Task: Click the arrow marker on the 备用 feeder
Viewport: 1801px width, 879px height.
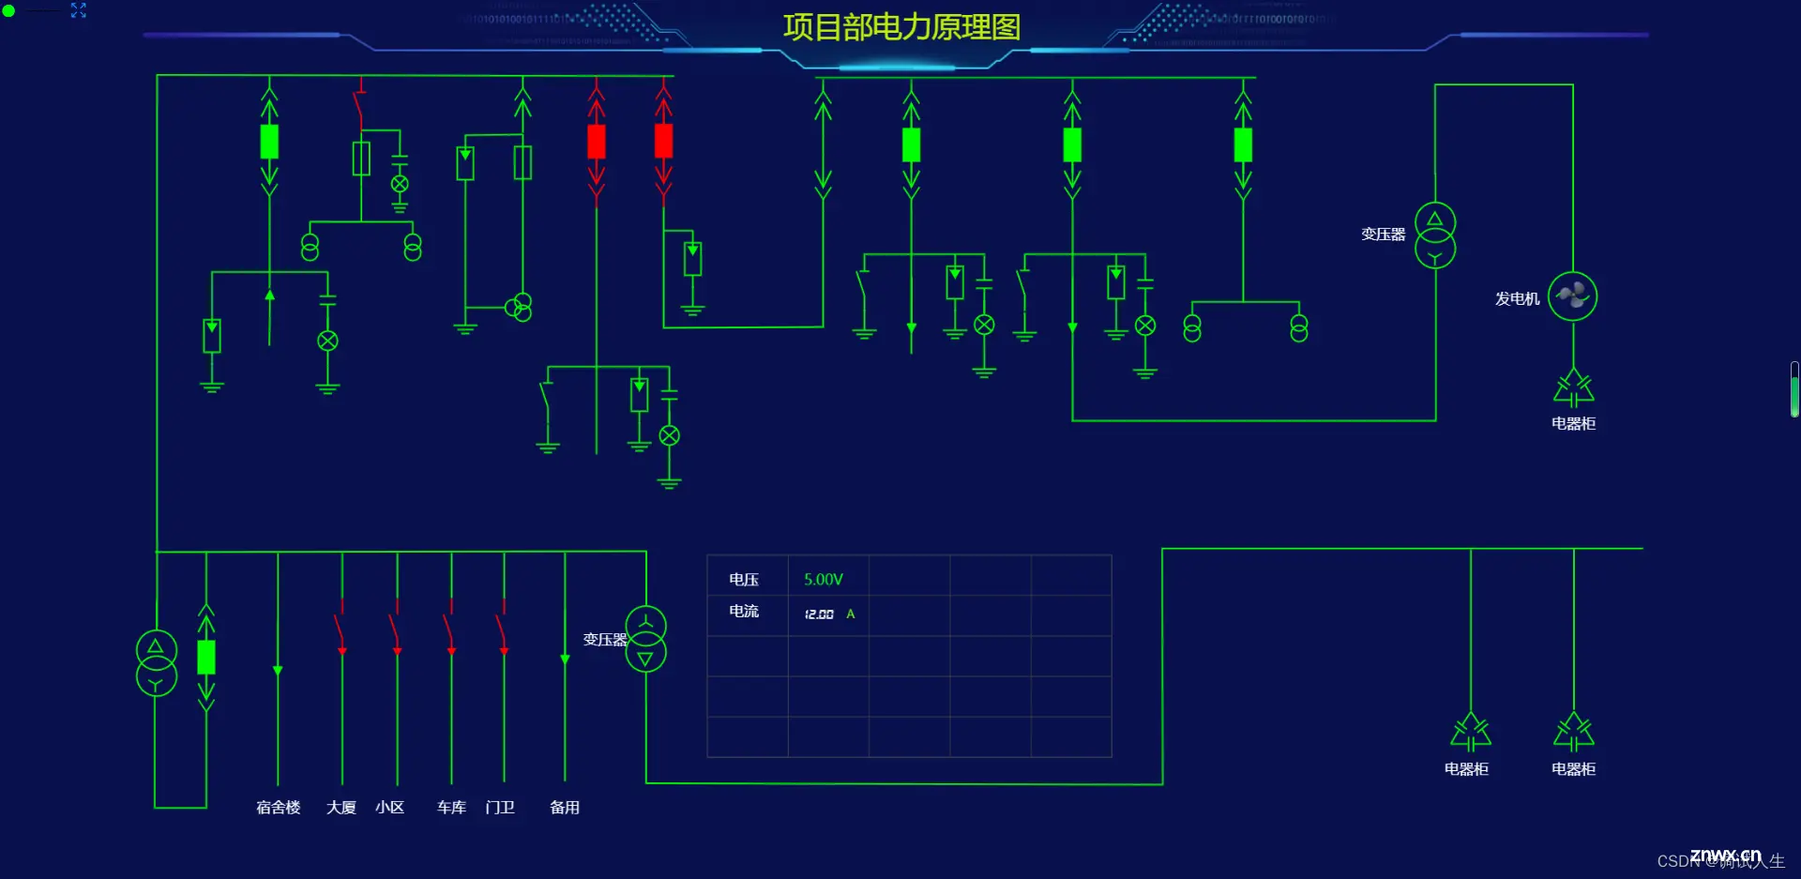Action: click(x=565, y=660)
